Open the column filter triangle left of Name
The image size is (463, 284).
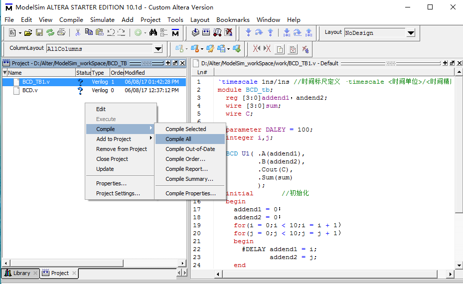[x=4, y=72]
